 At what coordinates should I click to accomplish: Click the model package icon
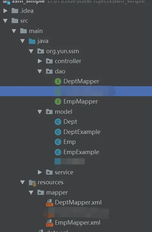coord(49,112)
